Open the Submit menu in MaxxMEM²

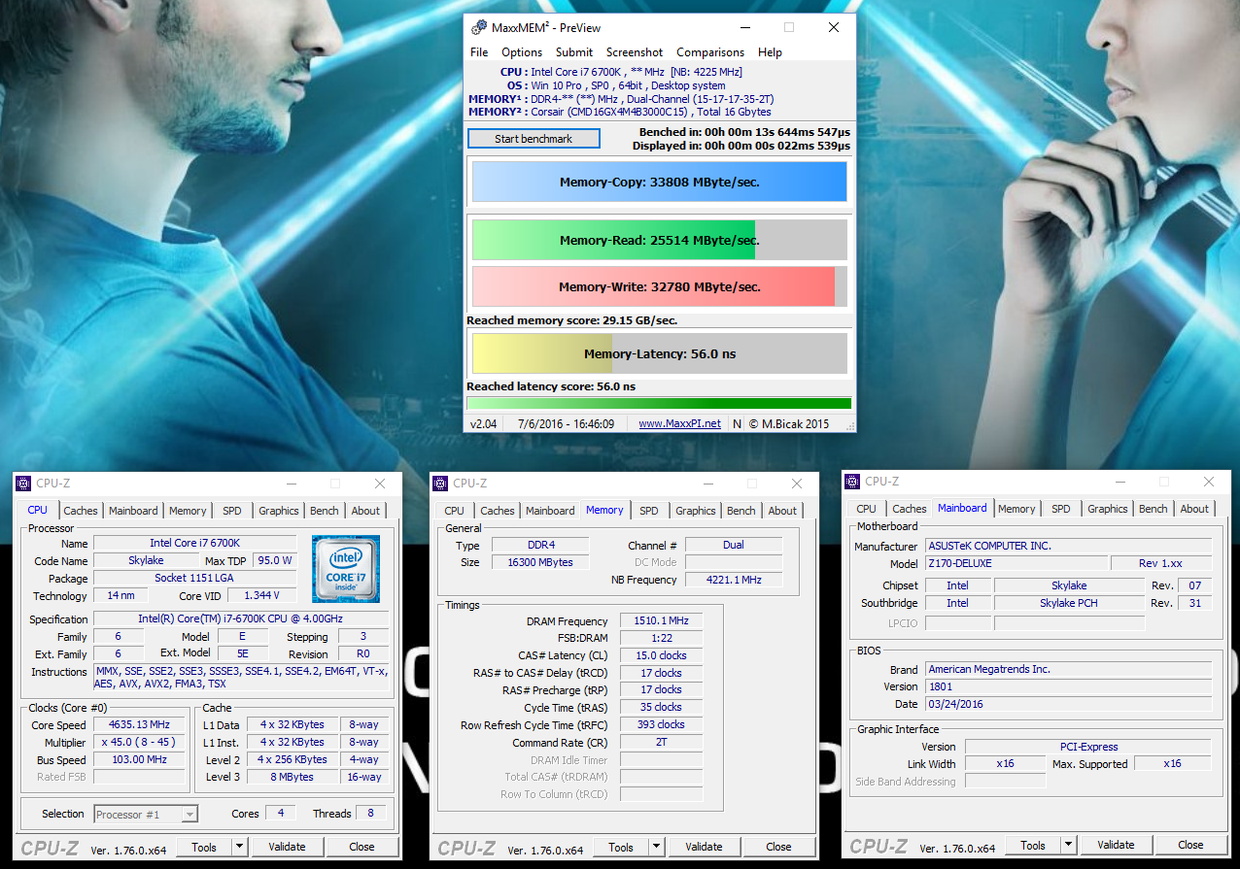click(x=574, y=52)
